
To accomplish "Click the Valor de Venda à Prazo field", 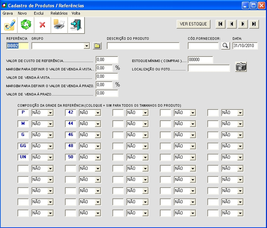I will click(107, 93).
